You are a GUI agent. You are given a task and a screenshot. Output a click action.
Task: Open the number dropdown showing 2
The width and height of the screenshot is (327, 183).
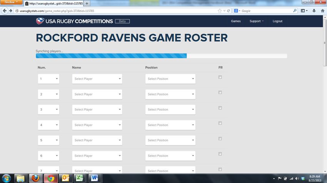[x=48, y=94]
